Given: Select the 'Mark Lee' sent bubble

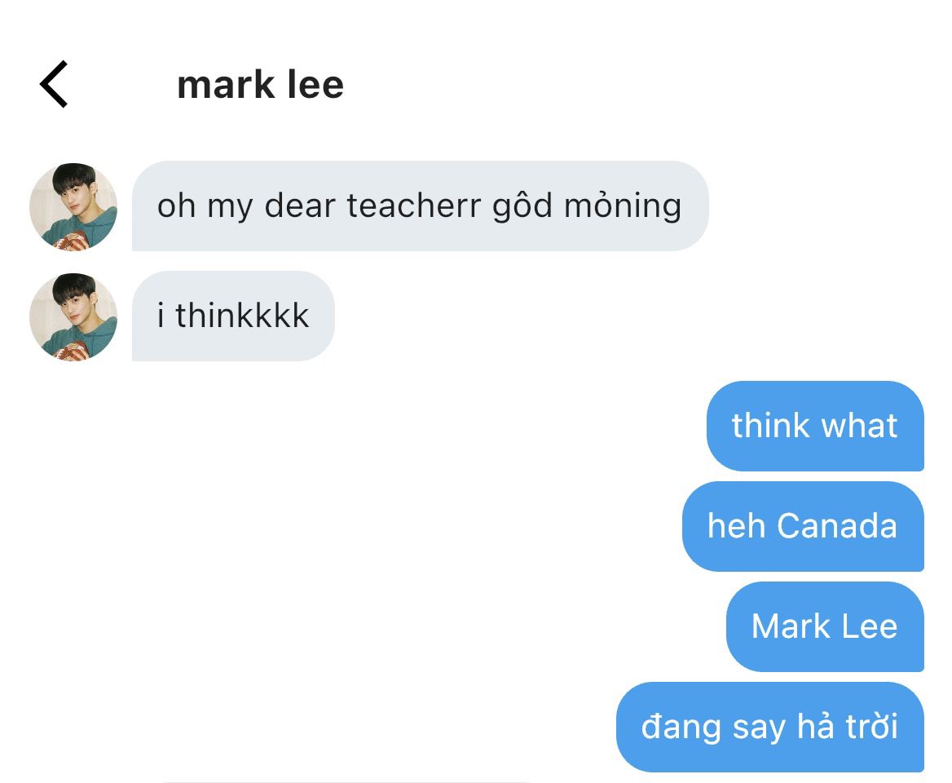Looking at the screenshot, I should (x=825, y=626).
